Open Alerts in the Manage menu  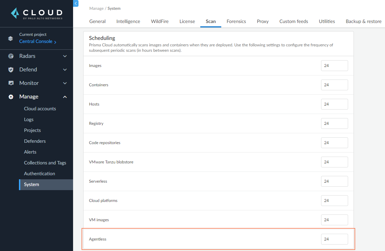[30, 152]
